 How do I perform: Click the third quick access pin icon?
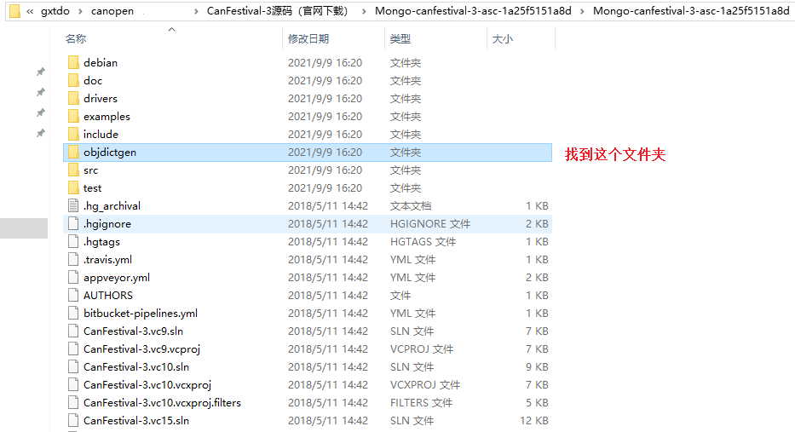(x=41, y=112)
